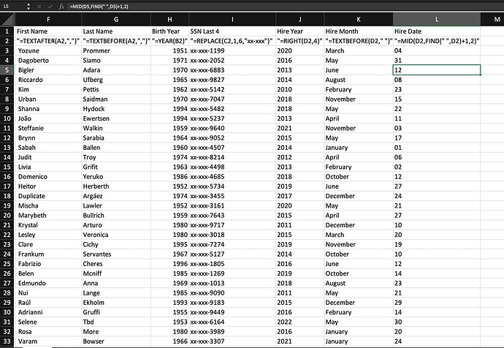Image resolution: width=504 pixels, height=348 pixels.
Task: Select column K header
Action: [359, 20]
